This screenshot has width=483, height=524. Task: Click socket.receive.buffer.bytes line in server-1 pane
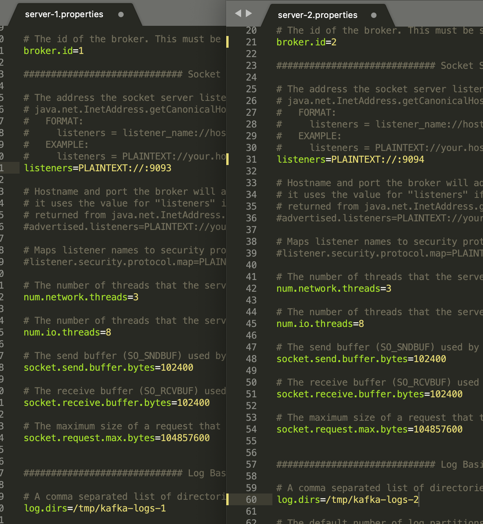(117, 403)
